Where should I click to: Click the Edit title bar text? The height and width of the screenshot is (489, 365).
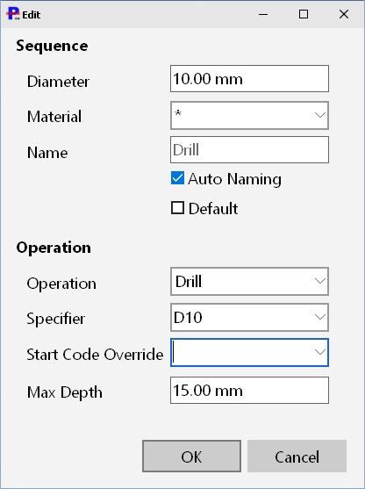point(32,15)
